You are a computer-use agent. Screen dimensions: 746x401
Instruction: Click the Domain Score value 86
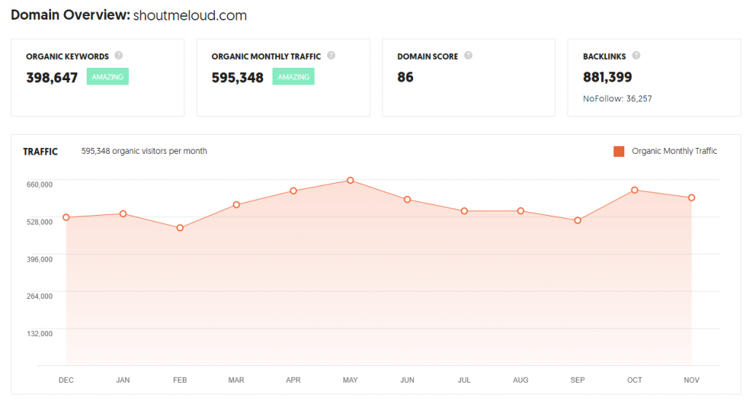coord(405,77)
